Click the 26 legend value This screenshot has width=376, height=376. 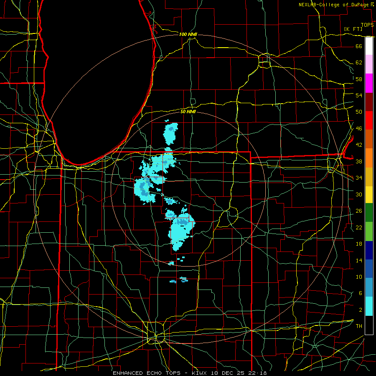point(359,211)
